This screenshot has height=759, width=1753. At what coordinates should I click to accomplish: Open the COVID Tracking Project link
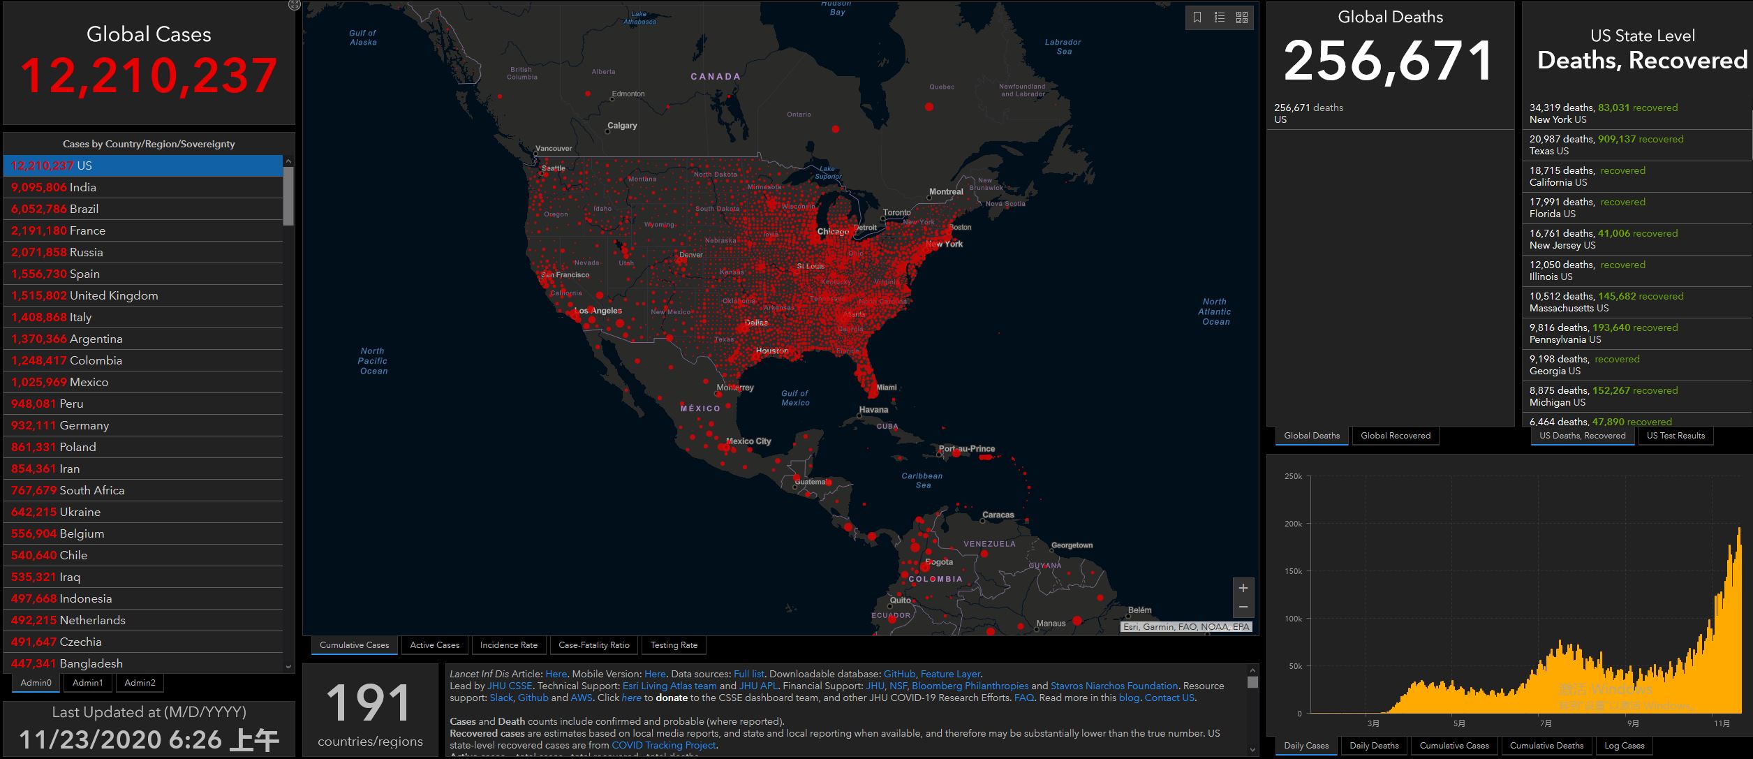[x=663, y=745]
